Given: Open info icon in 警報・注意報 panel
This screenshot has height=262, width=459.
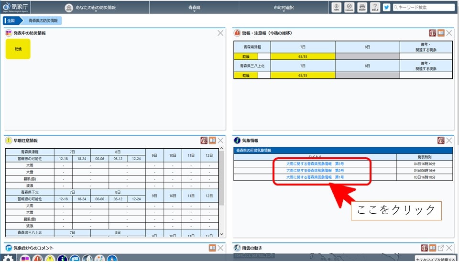Looking at the screenshot, I should pos(432,33).
